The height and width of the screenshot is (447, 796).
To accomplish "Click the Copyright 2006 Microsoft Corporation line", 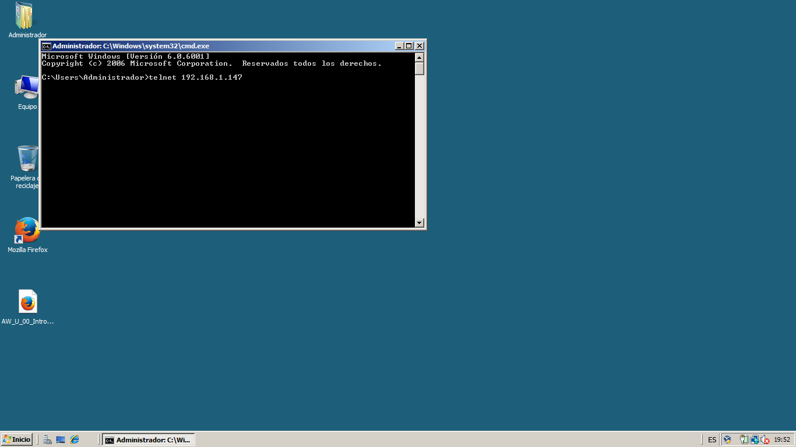I will point(212,63).
